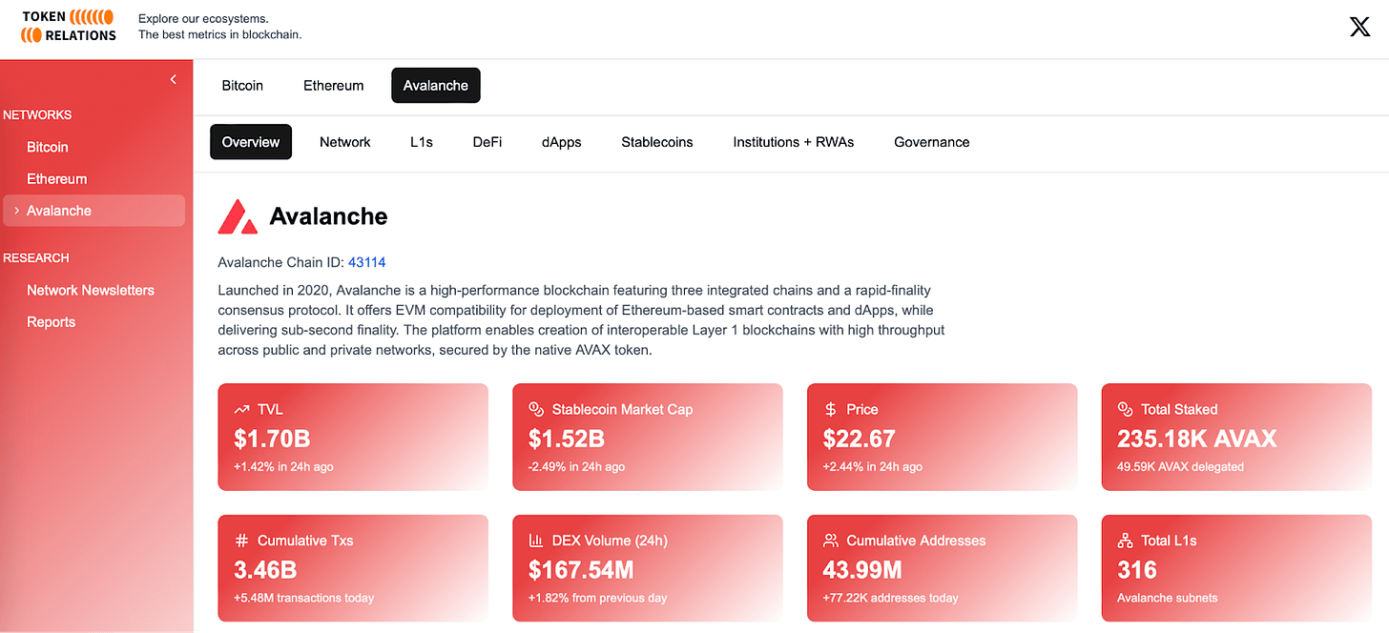Open the Stablecoins sub-tab
Image resolution: width=1389 pixels, height=633 pixels.
coord(657,142)
